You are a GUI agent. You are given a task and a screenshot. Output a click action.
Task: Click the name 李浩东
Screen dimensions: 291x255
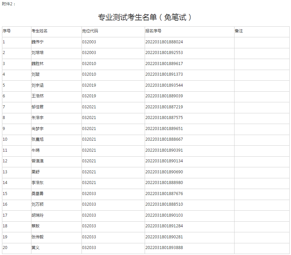point(37,183)
